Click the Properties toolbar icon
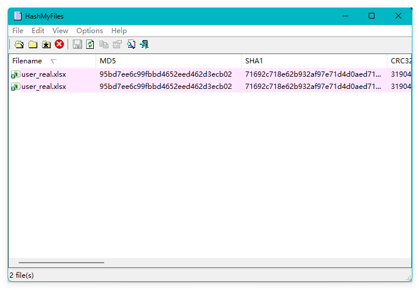Screen dimensions: 420x290 (117, 44)
